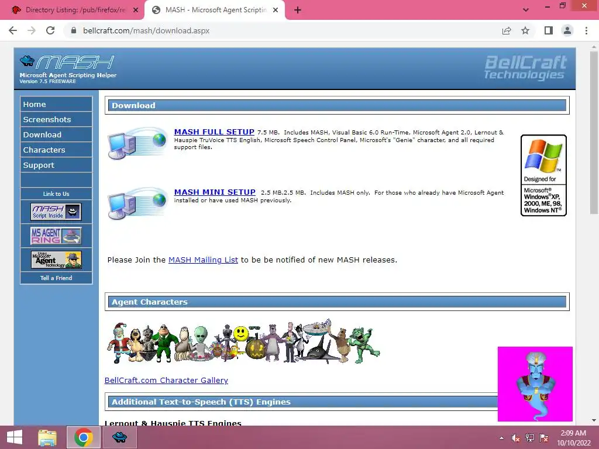Open File Explorer from the taskbar

(x=48, y=437)
